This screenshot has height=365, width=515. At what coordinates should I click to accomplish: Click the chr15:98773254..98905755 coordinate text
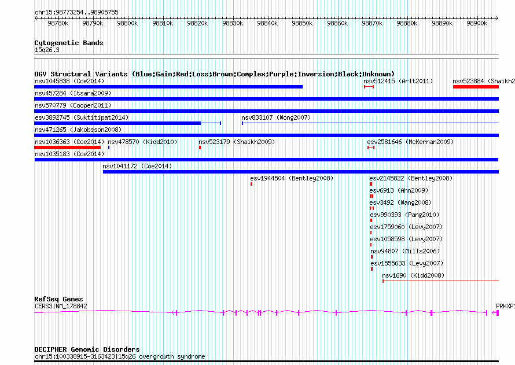pyautogui.click(x=76, y=12)
